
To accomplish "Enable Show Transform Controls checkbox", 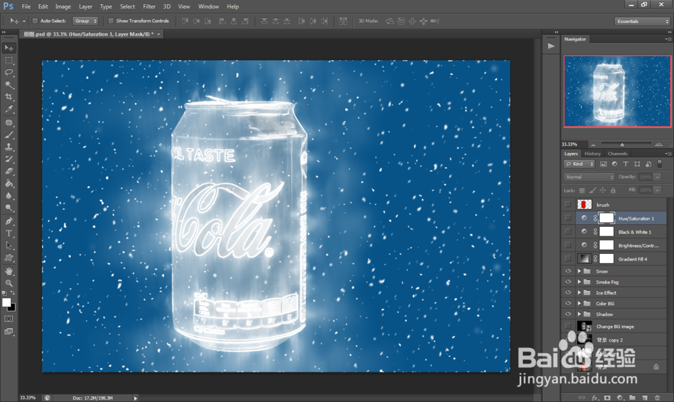I will (111, 21).
